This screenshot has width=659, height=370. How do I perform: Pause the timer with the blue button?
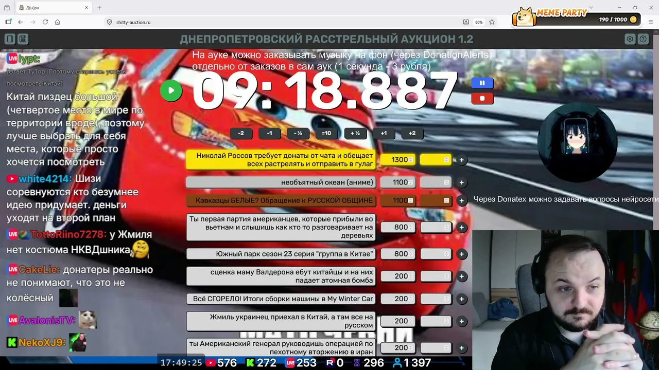482,83
